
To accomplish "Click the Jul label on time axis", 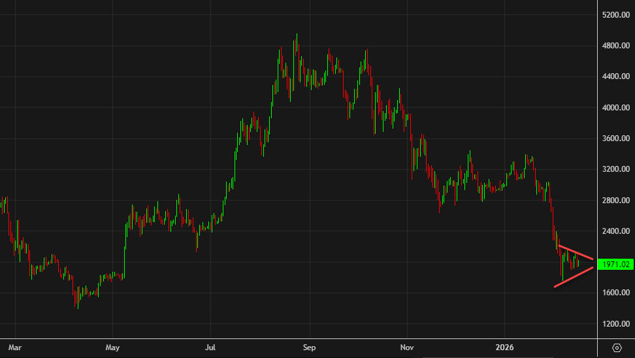I will (x=210, y=348).
